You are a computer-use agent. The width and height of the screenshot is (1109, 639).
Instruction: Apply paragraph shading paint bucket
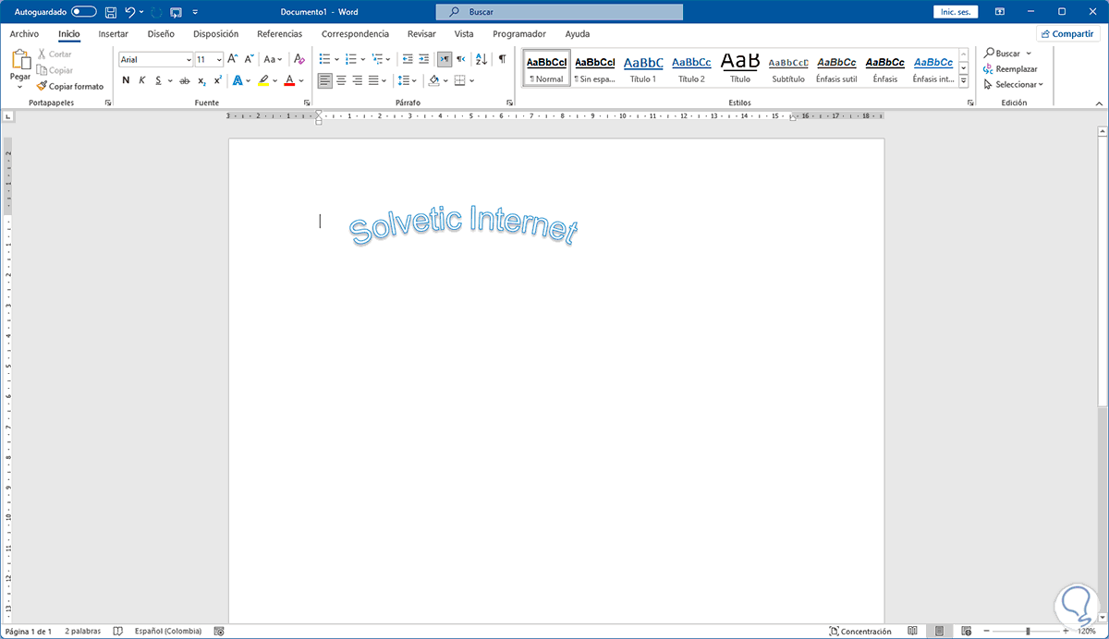coord(433,80)
